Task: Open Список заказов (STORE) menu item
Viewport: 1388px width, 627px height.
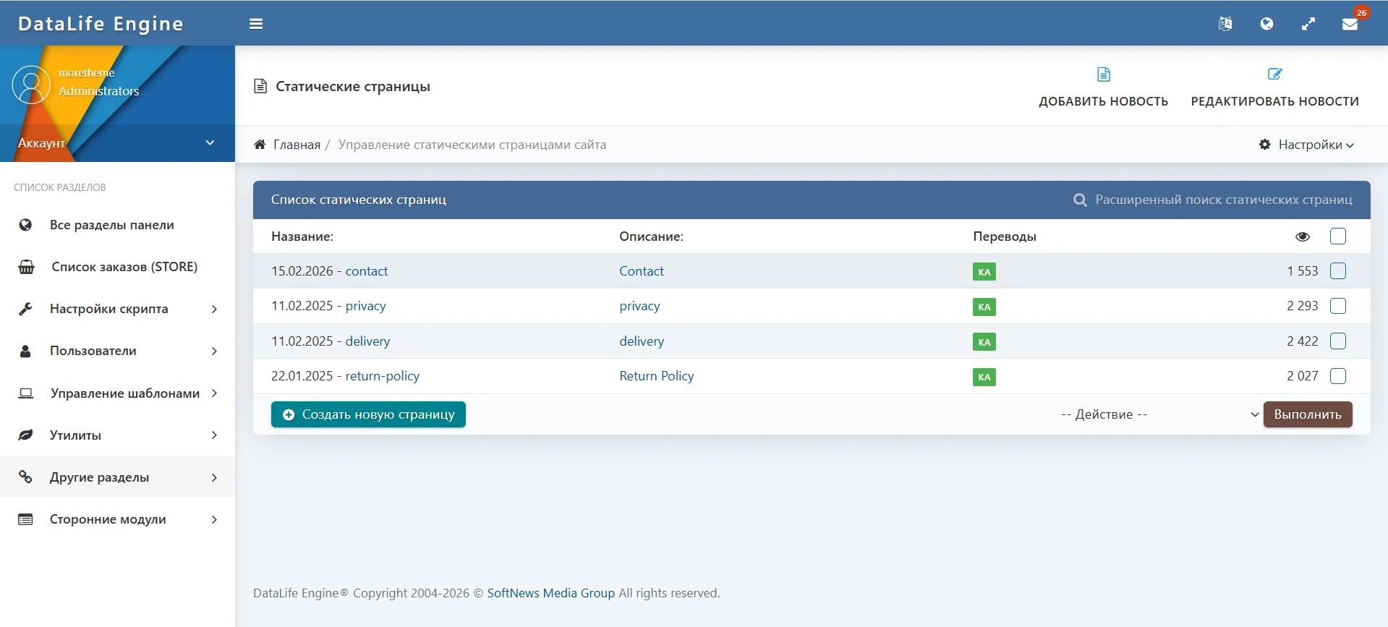Action: tap(124, 267)
